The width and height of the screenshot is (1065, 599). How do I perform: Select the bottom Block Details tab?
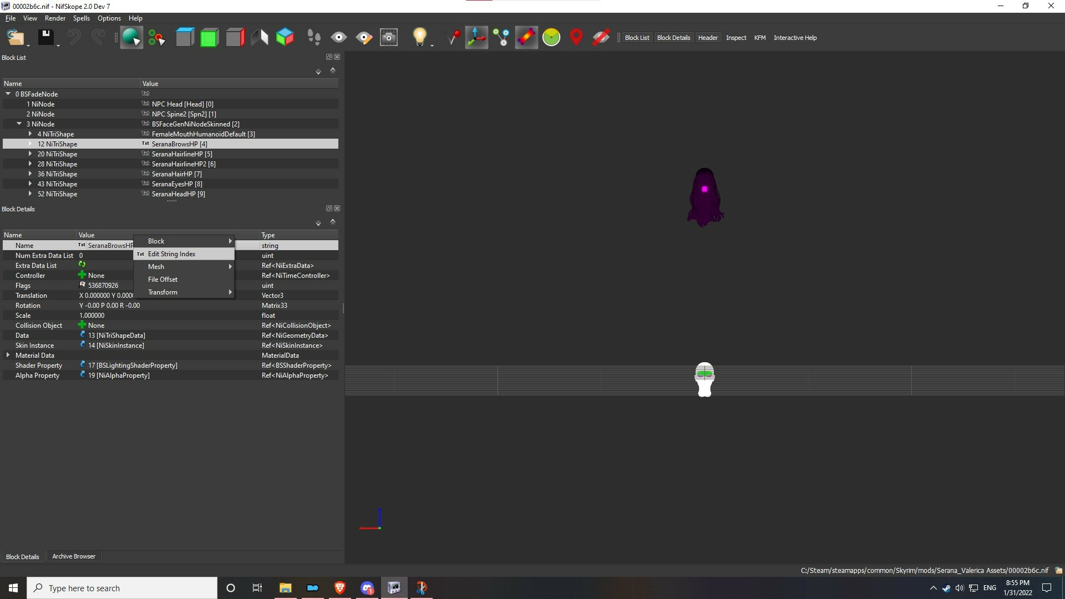tap(23, 556)
